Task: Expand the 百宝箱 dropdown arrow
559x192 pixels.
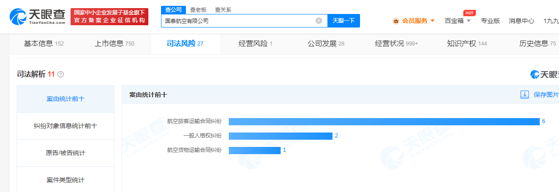Action: pyautogui.click(x=469, y=21)
